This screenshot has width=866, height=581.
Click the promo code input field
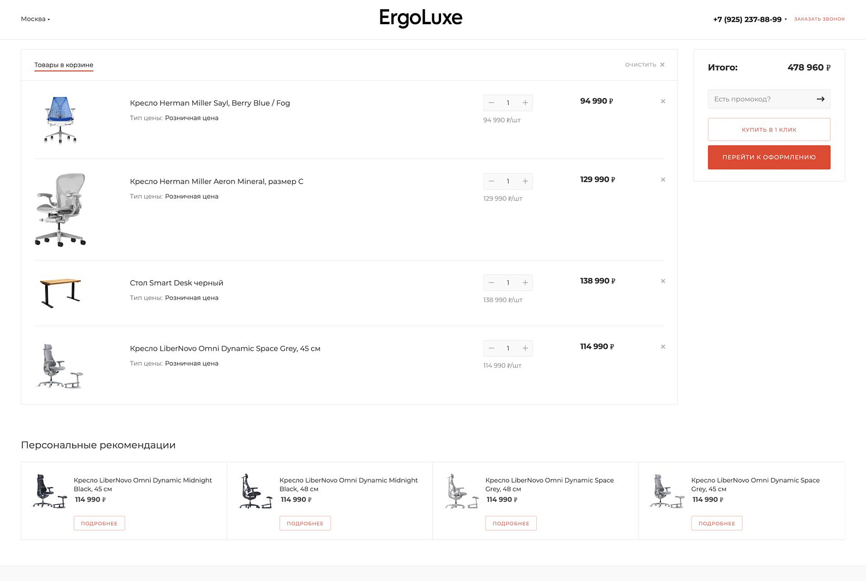pos(756,99)
